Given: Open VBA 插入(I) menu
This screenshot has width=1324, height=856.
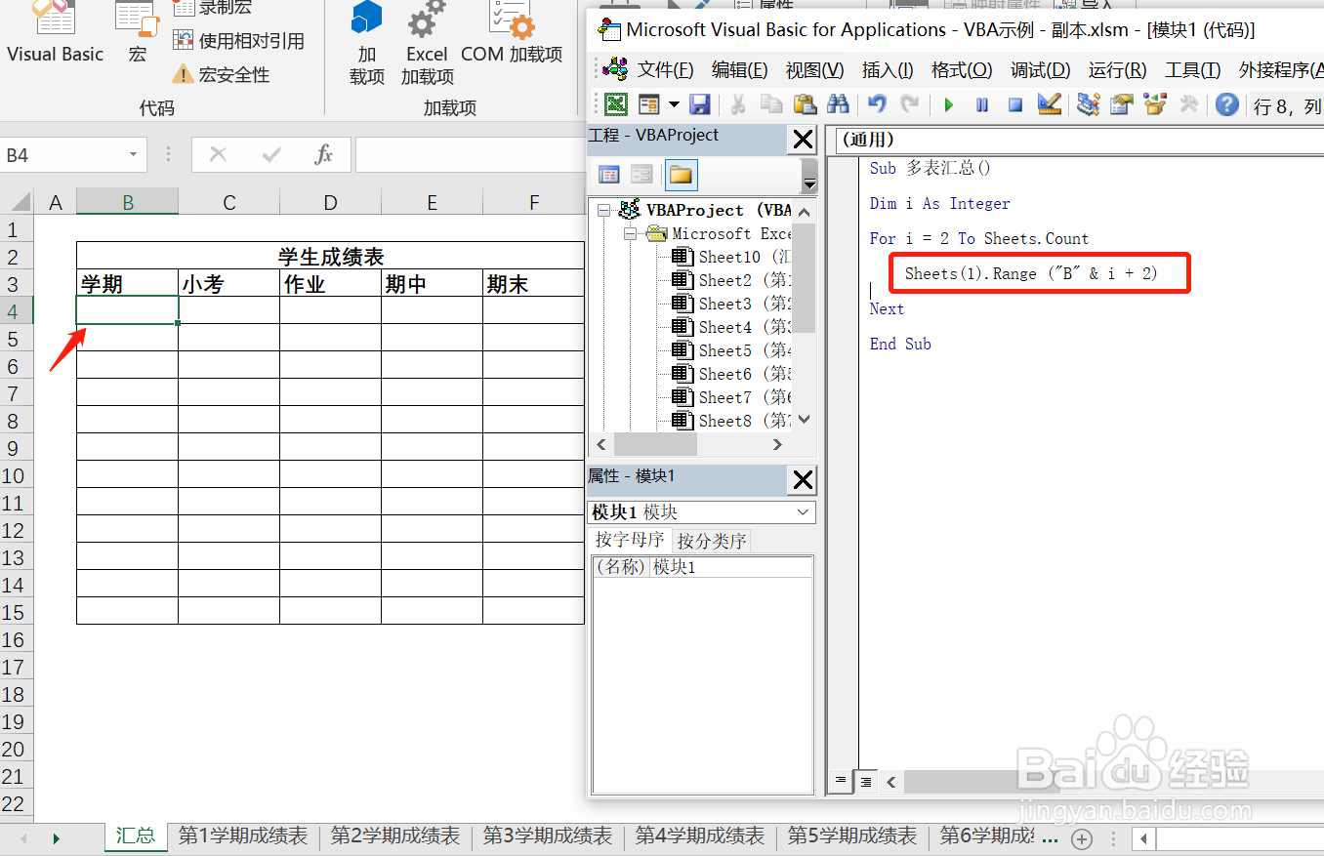Looking at the screenshot, I should pyautogui.click(x=888, y=70).
